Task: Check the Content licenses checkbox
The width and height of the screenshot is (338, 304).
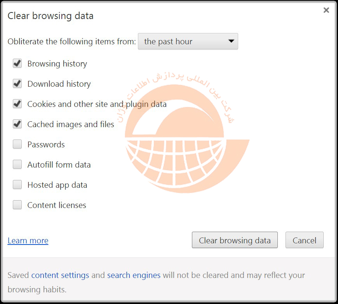Action: pyautogui.click(x=17, y=205)
